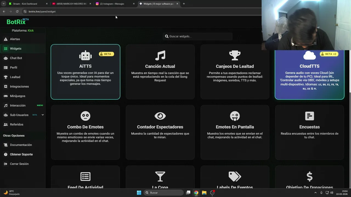The image size is (351, 197).
Task: Open the Referidos menu entry
Action: click(x=23, y=124)
